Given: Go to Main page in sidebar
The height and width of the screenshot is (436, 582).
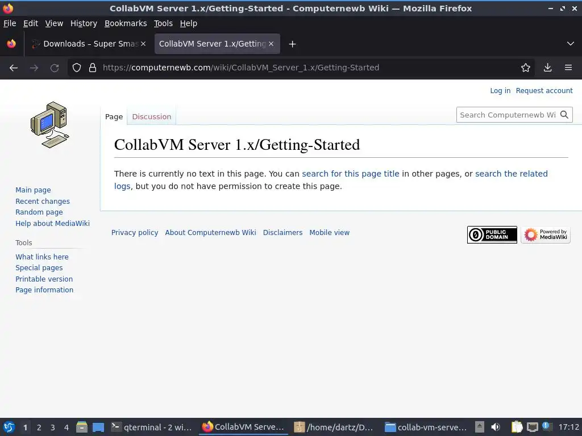Looking at the screenshot, I should tap(33, 190).
